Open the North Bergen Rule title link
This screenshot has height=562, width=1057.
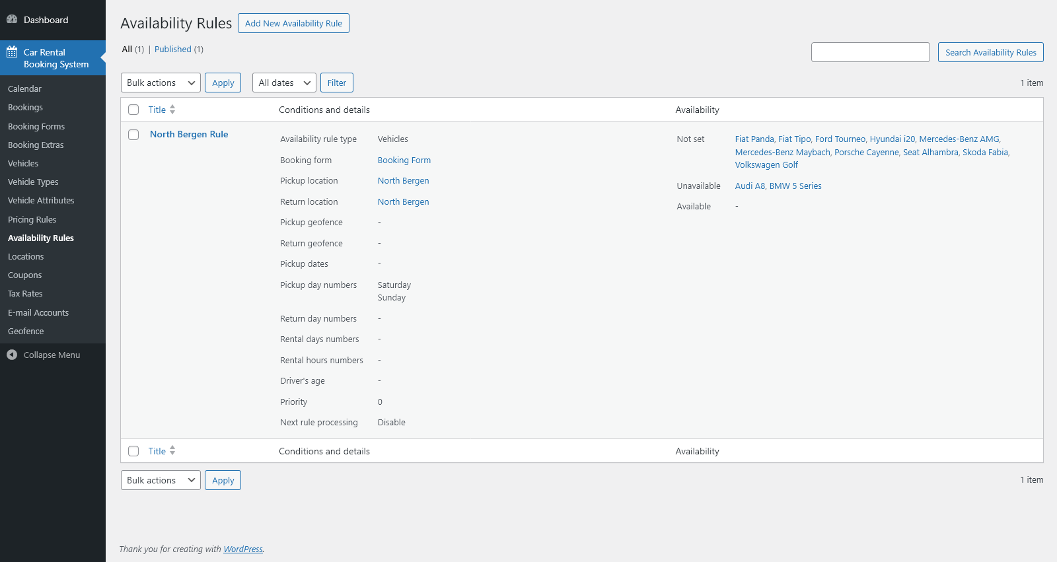[189, 135]
